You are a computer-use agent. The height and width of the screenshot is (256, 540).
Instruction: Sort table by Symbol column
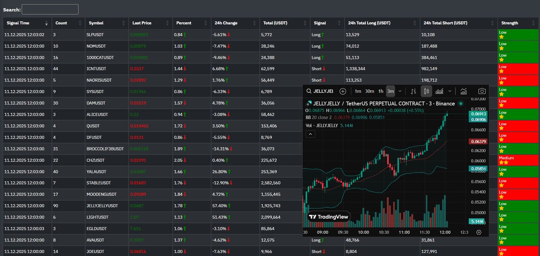[x=106, y=23]
